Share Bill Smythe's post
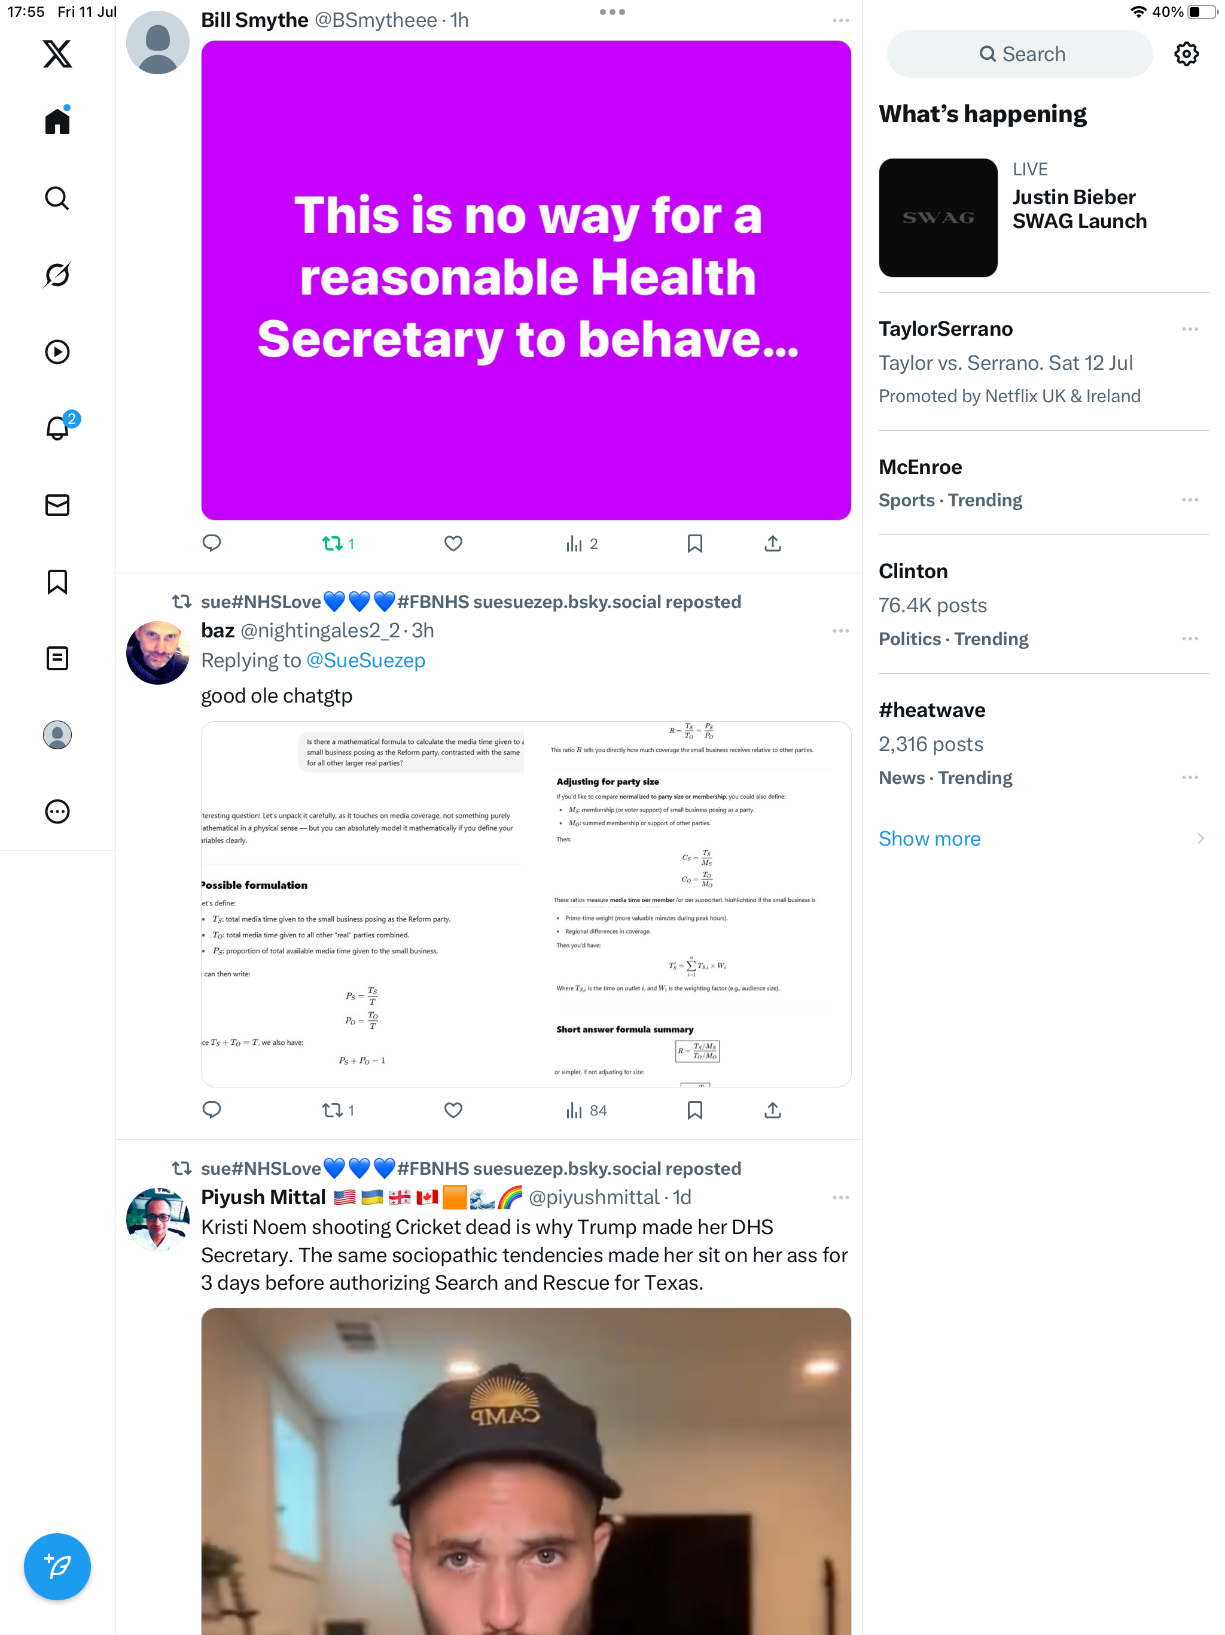The image size is (1225, 1635). [772, 544]
